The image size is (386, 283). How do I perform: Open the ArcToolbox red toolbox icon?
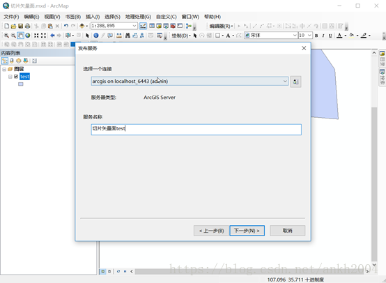tap(173, 26)
